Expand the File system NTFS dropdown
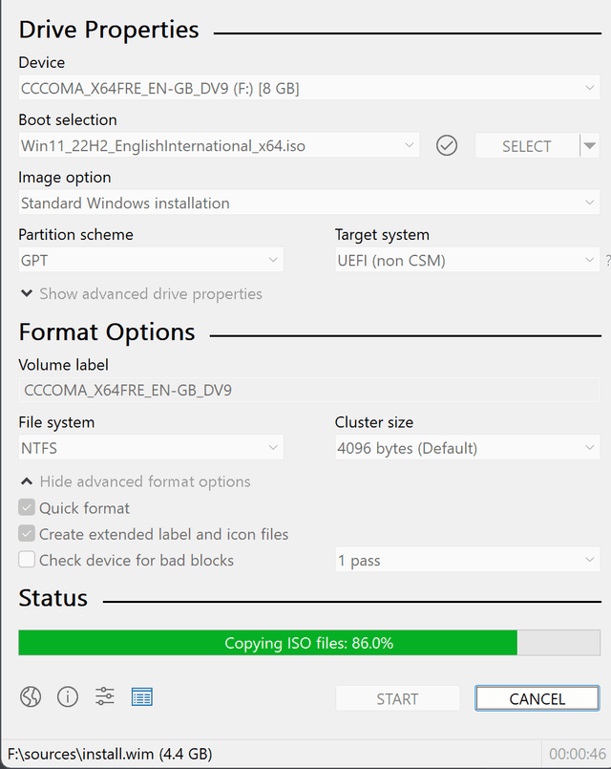This screenshot has height=769, width=611. tap(151, 448)
